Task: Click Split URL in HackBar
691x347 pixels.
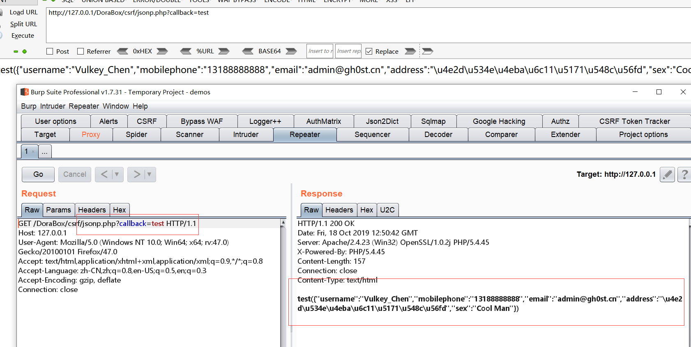Action: pos(23,24)
